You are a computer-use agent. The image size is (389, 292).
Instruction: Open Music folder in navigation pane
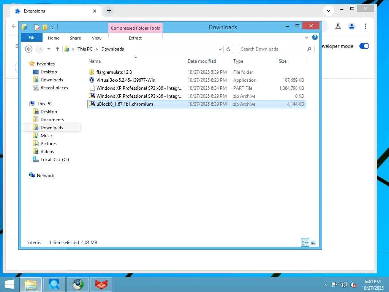point(47,136)
